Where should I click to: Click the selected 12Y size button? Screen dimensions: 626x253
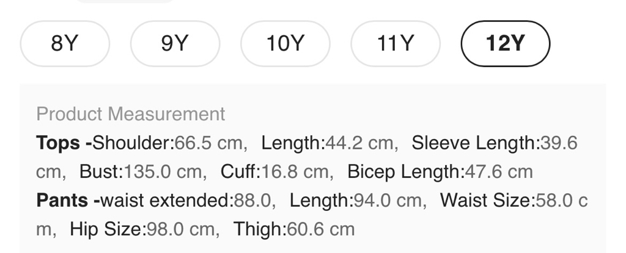505,44
